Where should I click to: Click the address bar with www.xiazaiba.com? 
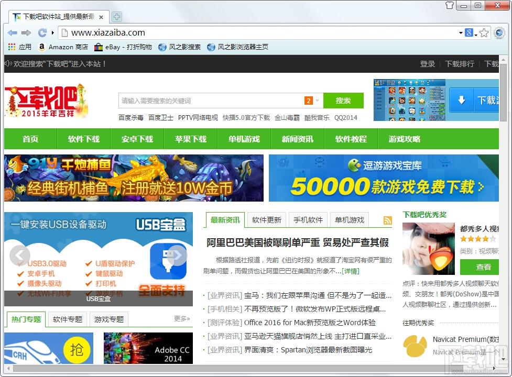pyautogui.click(x=258, y=32)
